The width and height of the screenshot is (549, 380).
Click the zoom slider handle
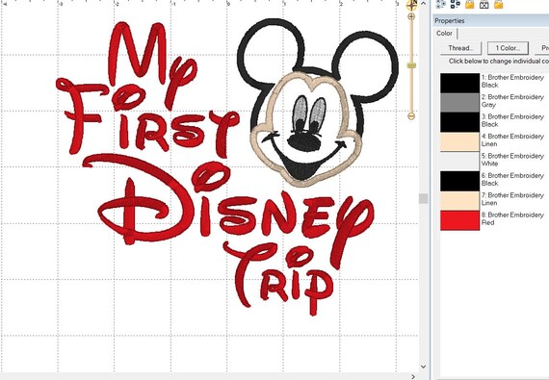[411, 65]
